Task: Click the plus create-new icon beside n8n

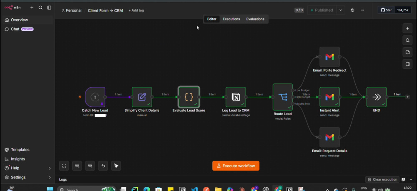Action: 32,8
